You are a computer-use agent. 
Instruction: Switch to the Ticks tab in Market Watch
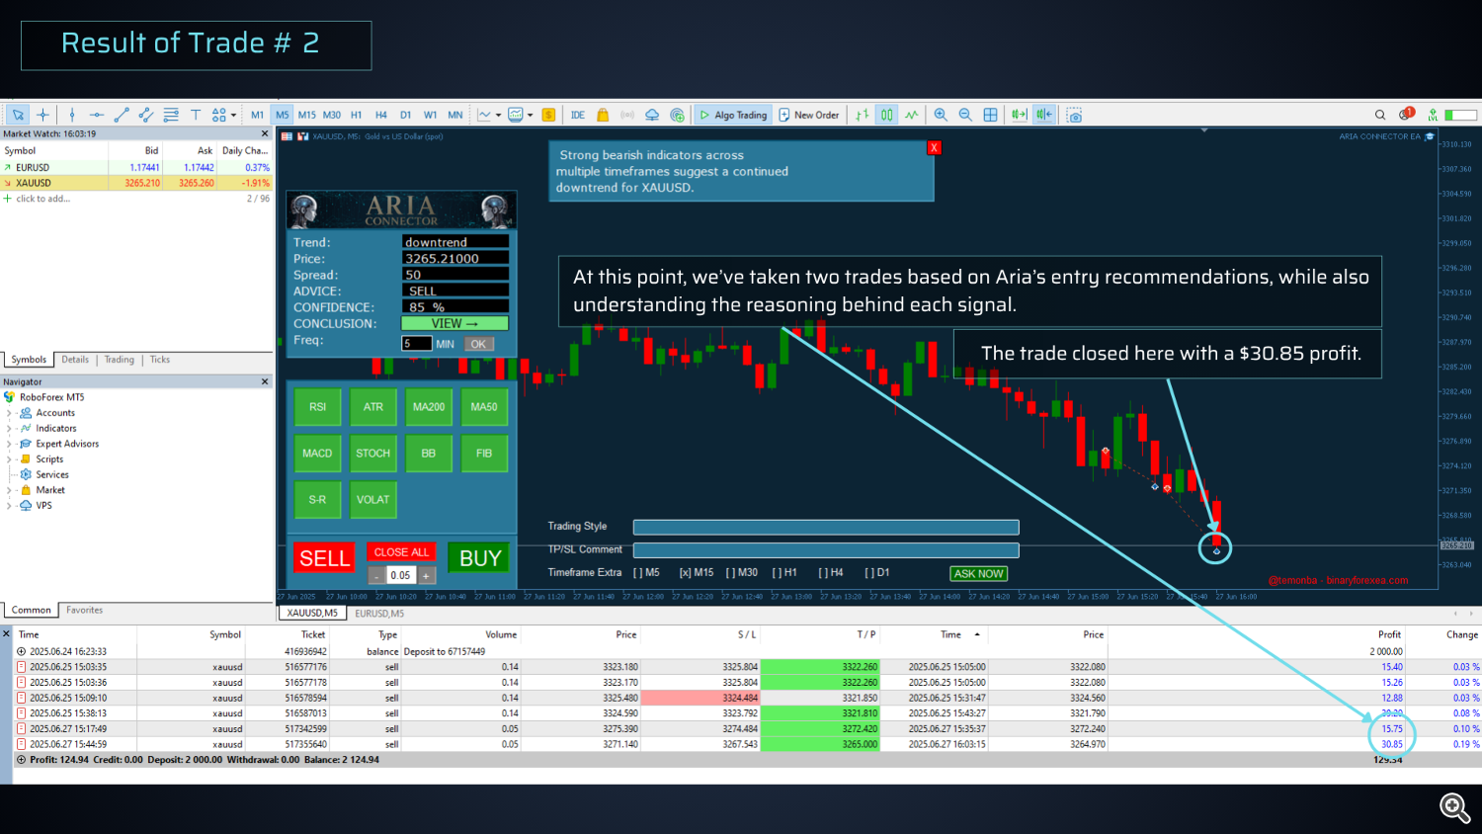[160, 360]
